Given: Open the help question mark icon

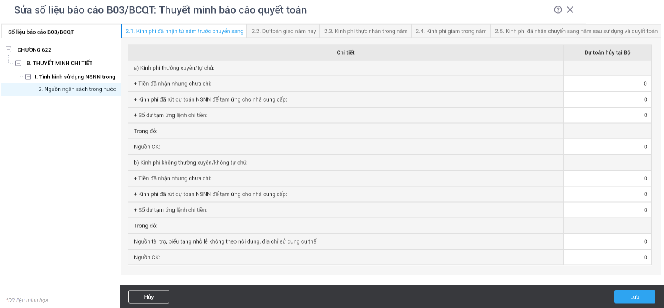Looking at the screenshot, I should [x=558, y=10].
